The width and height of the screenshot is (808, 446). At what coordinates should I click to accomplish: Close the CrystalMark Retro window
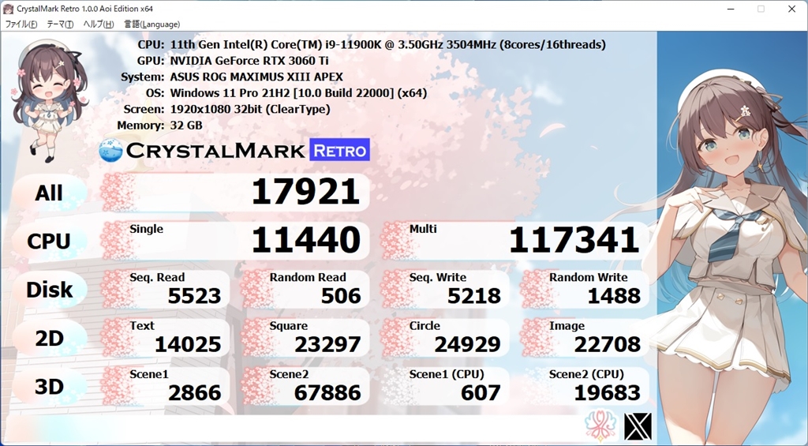point(791,9)
